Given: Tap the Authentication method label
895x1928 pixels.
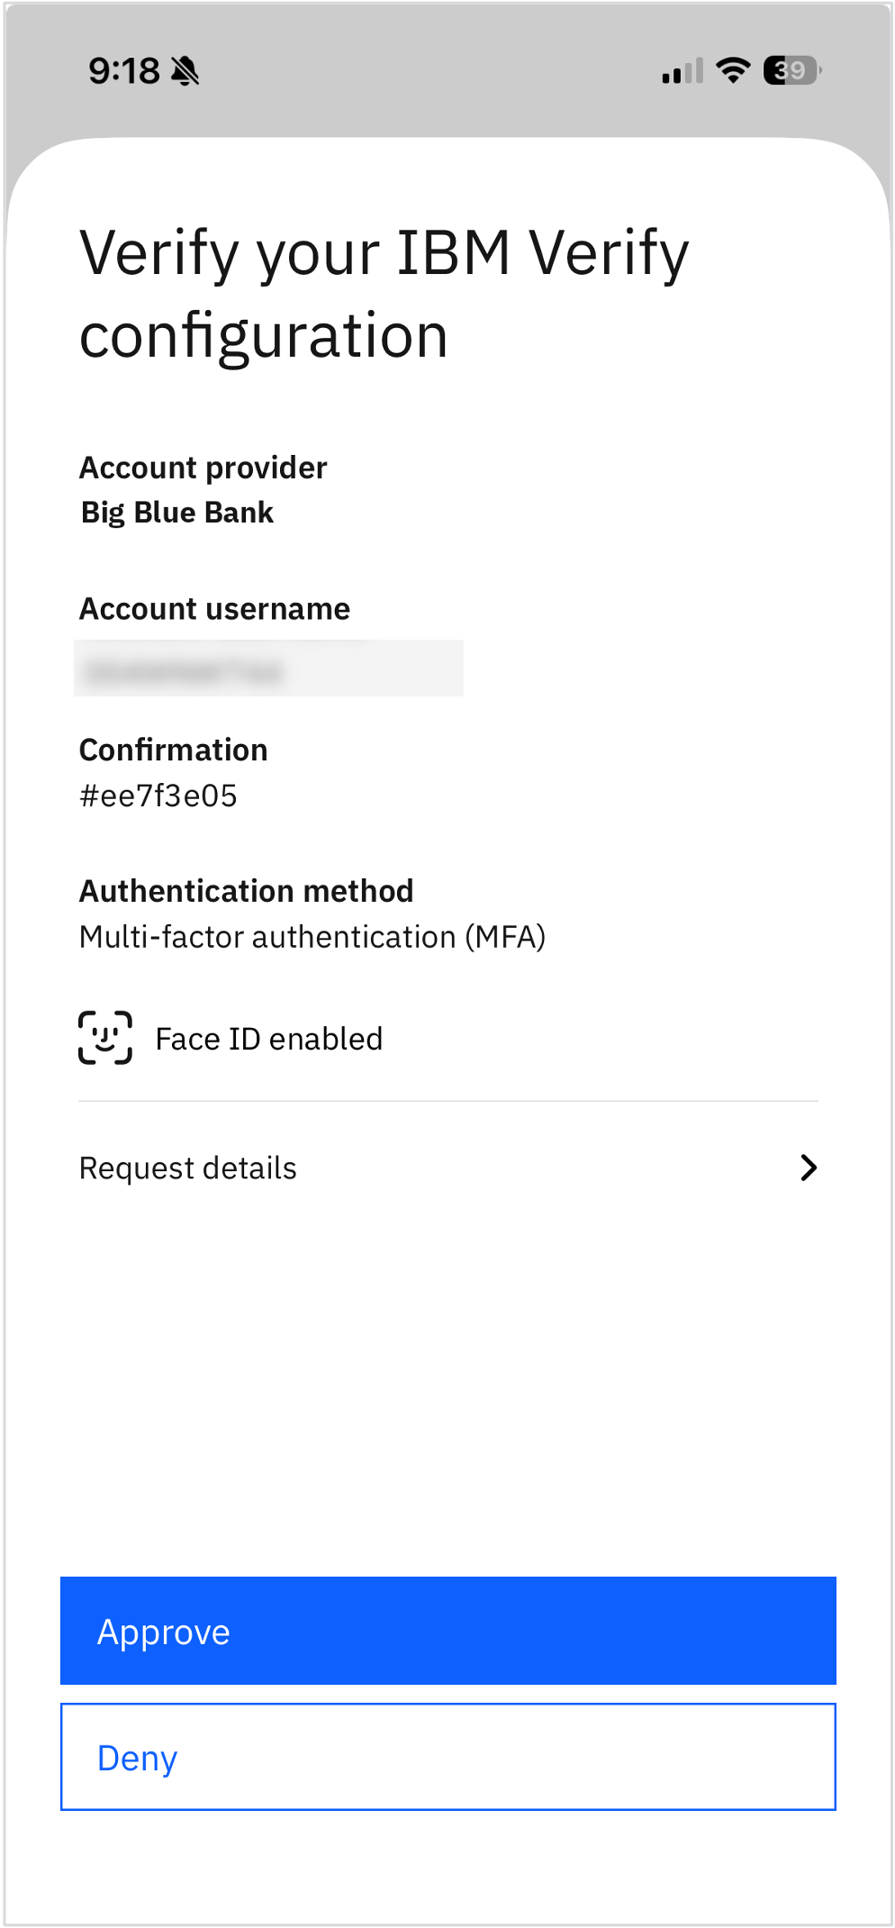Looking at the screenshot, I should (247, 891).
